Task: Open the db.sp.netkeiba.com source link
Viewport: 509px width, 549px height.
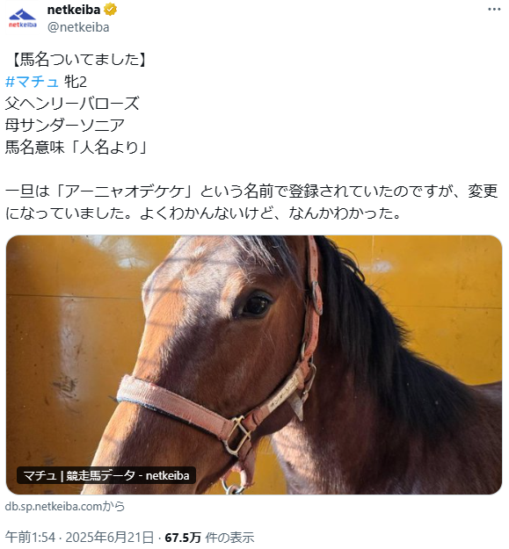Action: (65, 506)
